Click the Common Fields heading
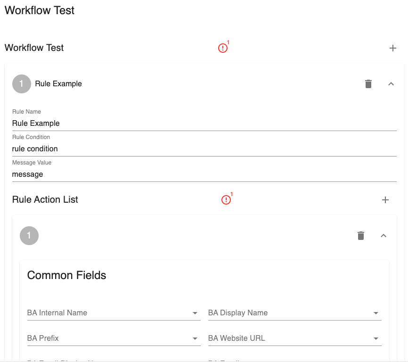 pos(66,275)
